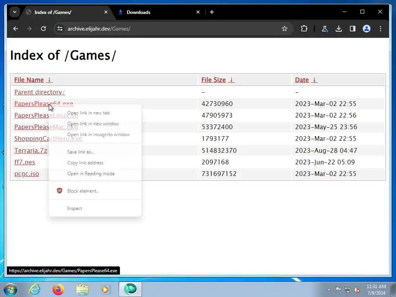Open Windows Media Player from taskbar
Screen dimensions: 396x297
pos(106,289)
